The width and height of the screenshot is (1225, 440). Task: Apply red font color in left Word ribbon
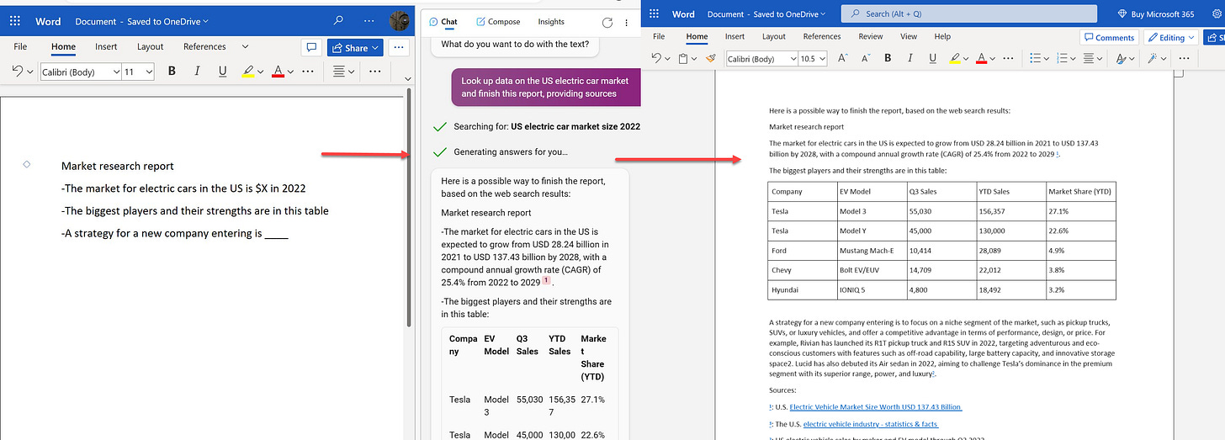278,72
